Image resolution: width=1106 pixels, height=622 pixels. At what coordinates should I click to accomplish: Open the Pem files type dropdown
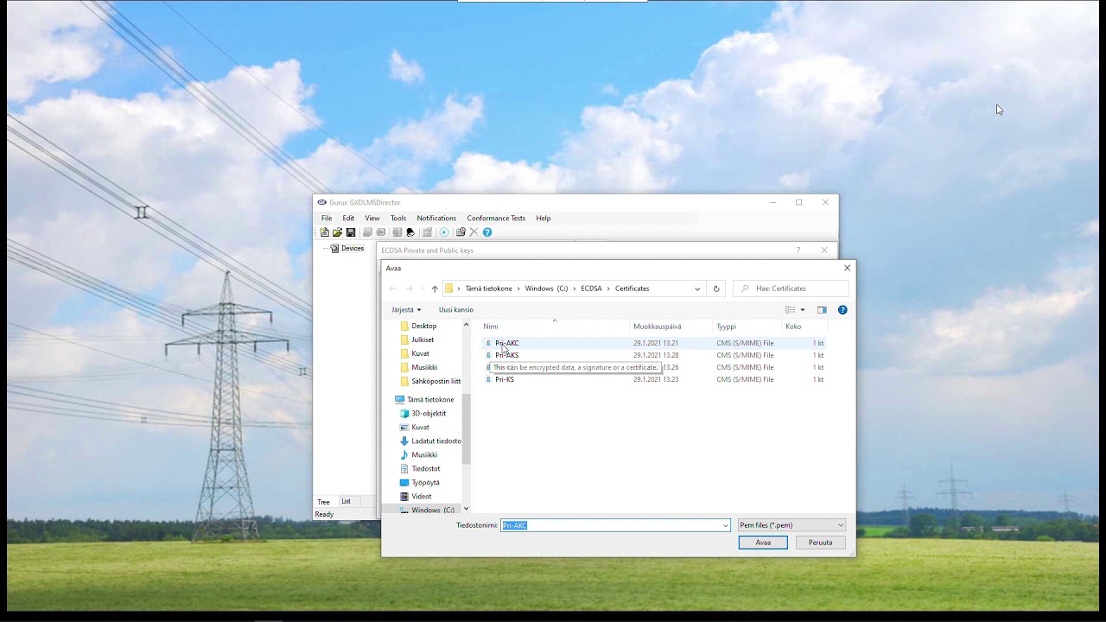click(x=791, y=525)
